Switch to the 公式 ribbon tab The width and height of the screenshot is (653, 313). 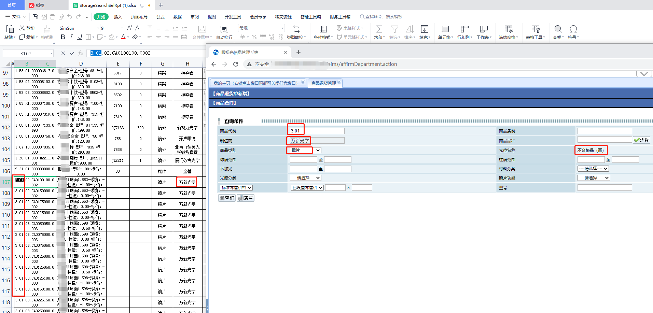pos(161,17)
